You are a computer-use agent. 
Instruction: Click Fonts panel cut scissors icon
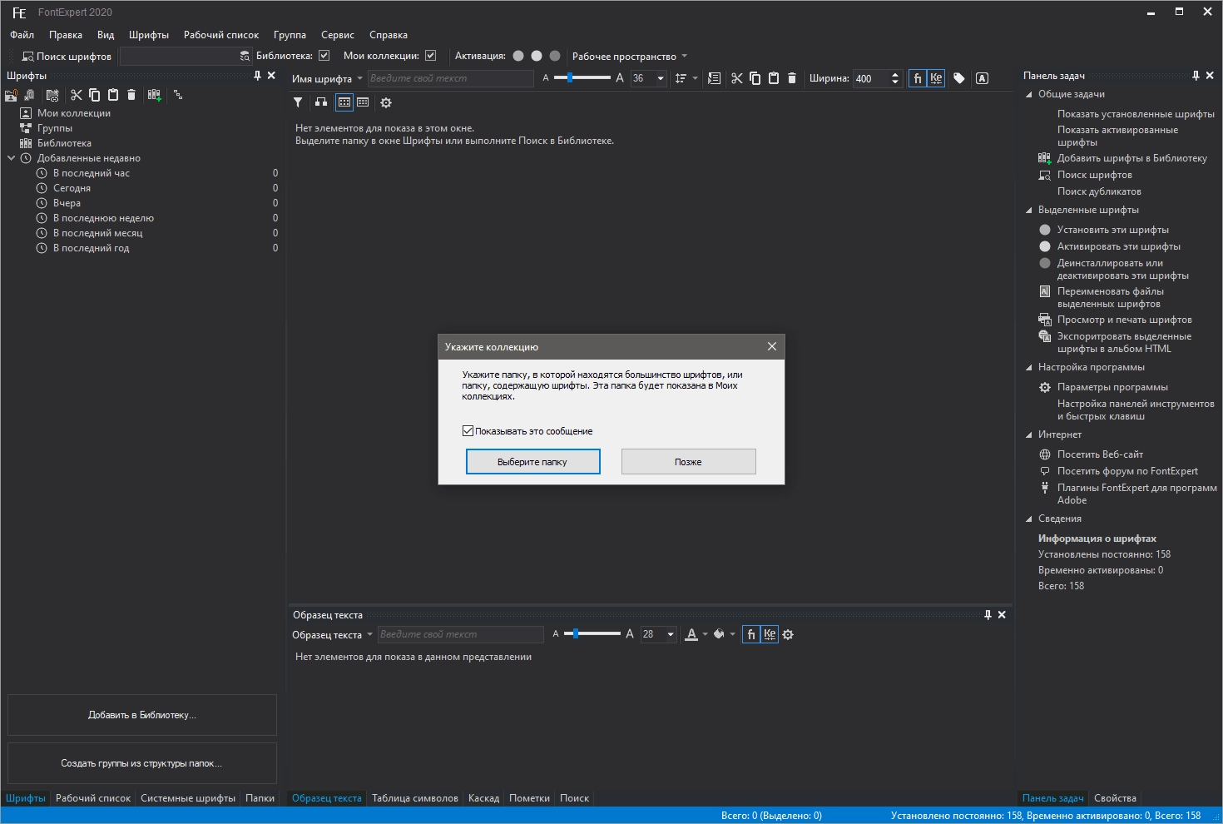[77, 95]
